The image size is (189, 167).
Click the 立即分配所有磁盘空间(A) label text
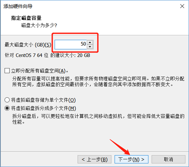click(39, 71)
